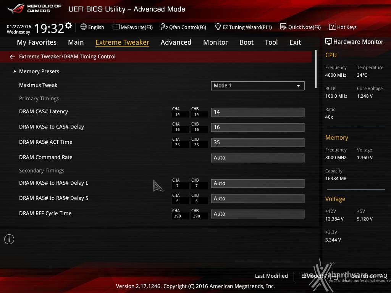Viewport: 391px width, 293px height.
Task: Click the BCLK 100.0 MHz value
Action: point(336,96)
